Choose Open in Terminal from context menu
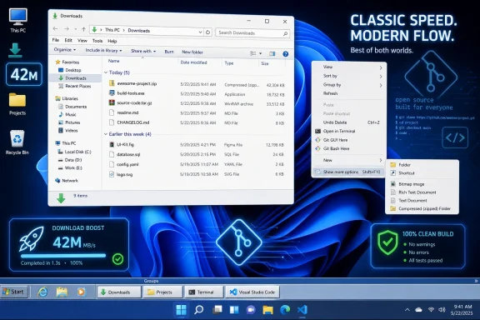480x320 pixels. tap(348, 131)
